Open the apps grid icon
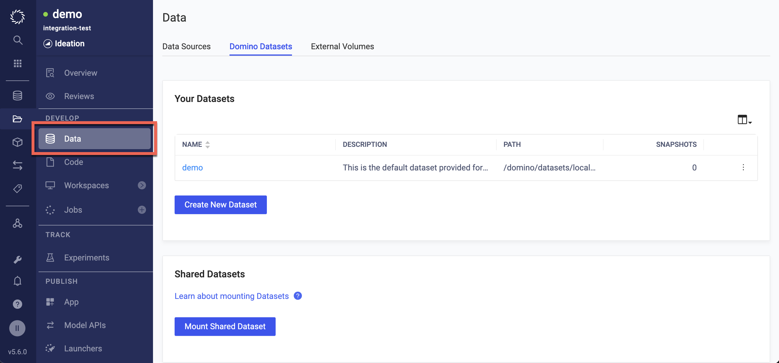The image size is (779, 363). point(18,64)
